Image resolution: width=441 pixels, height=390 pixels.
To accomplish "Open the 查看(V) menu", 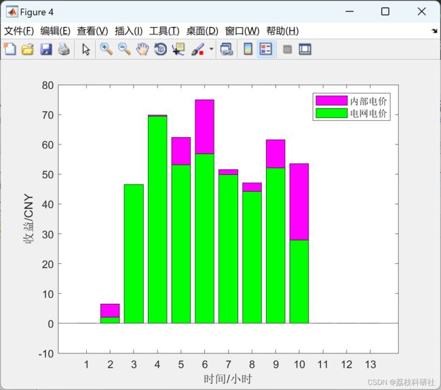I will click(x=92, y=31).
